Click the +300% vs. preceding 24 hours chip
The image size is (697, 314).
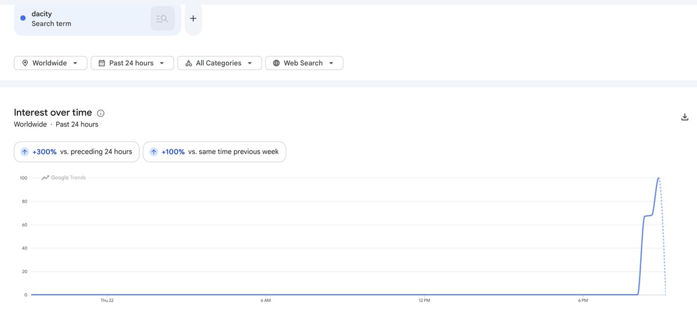tap(77, 151)
